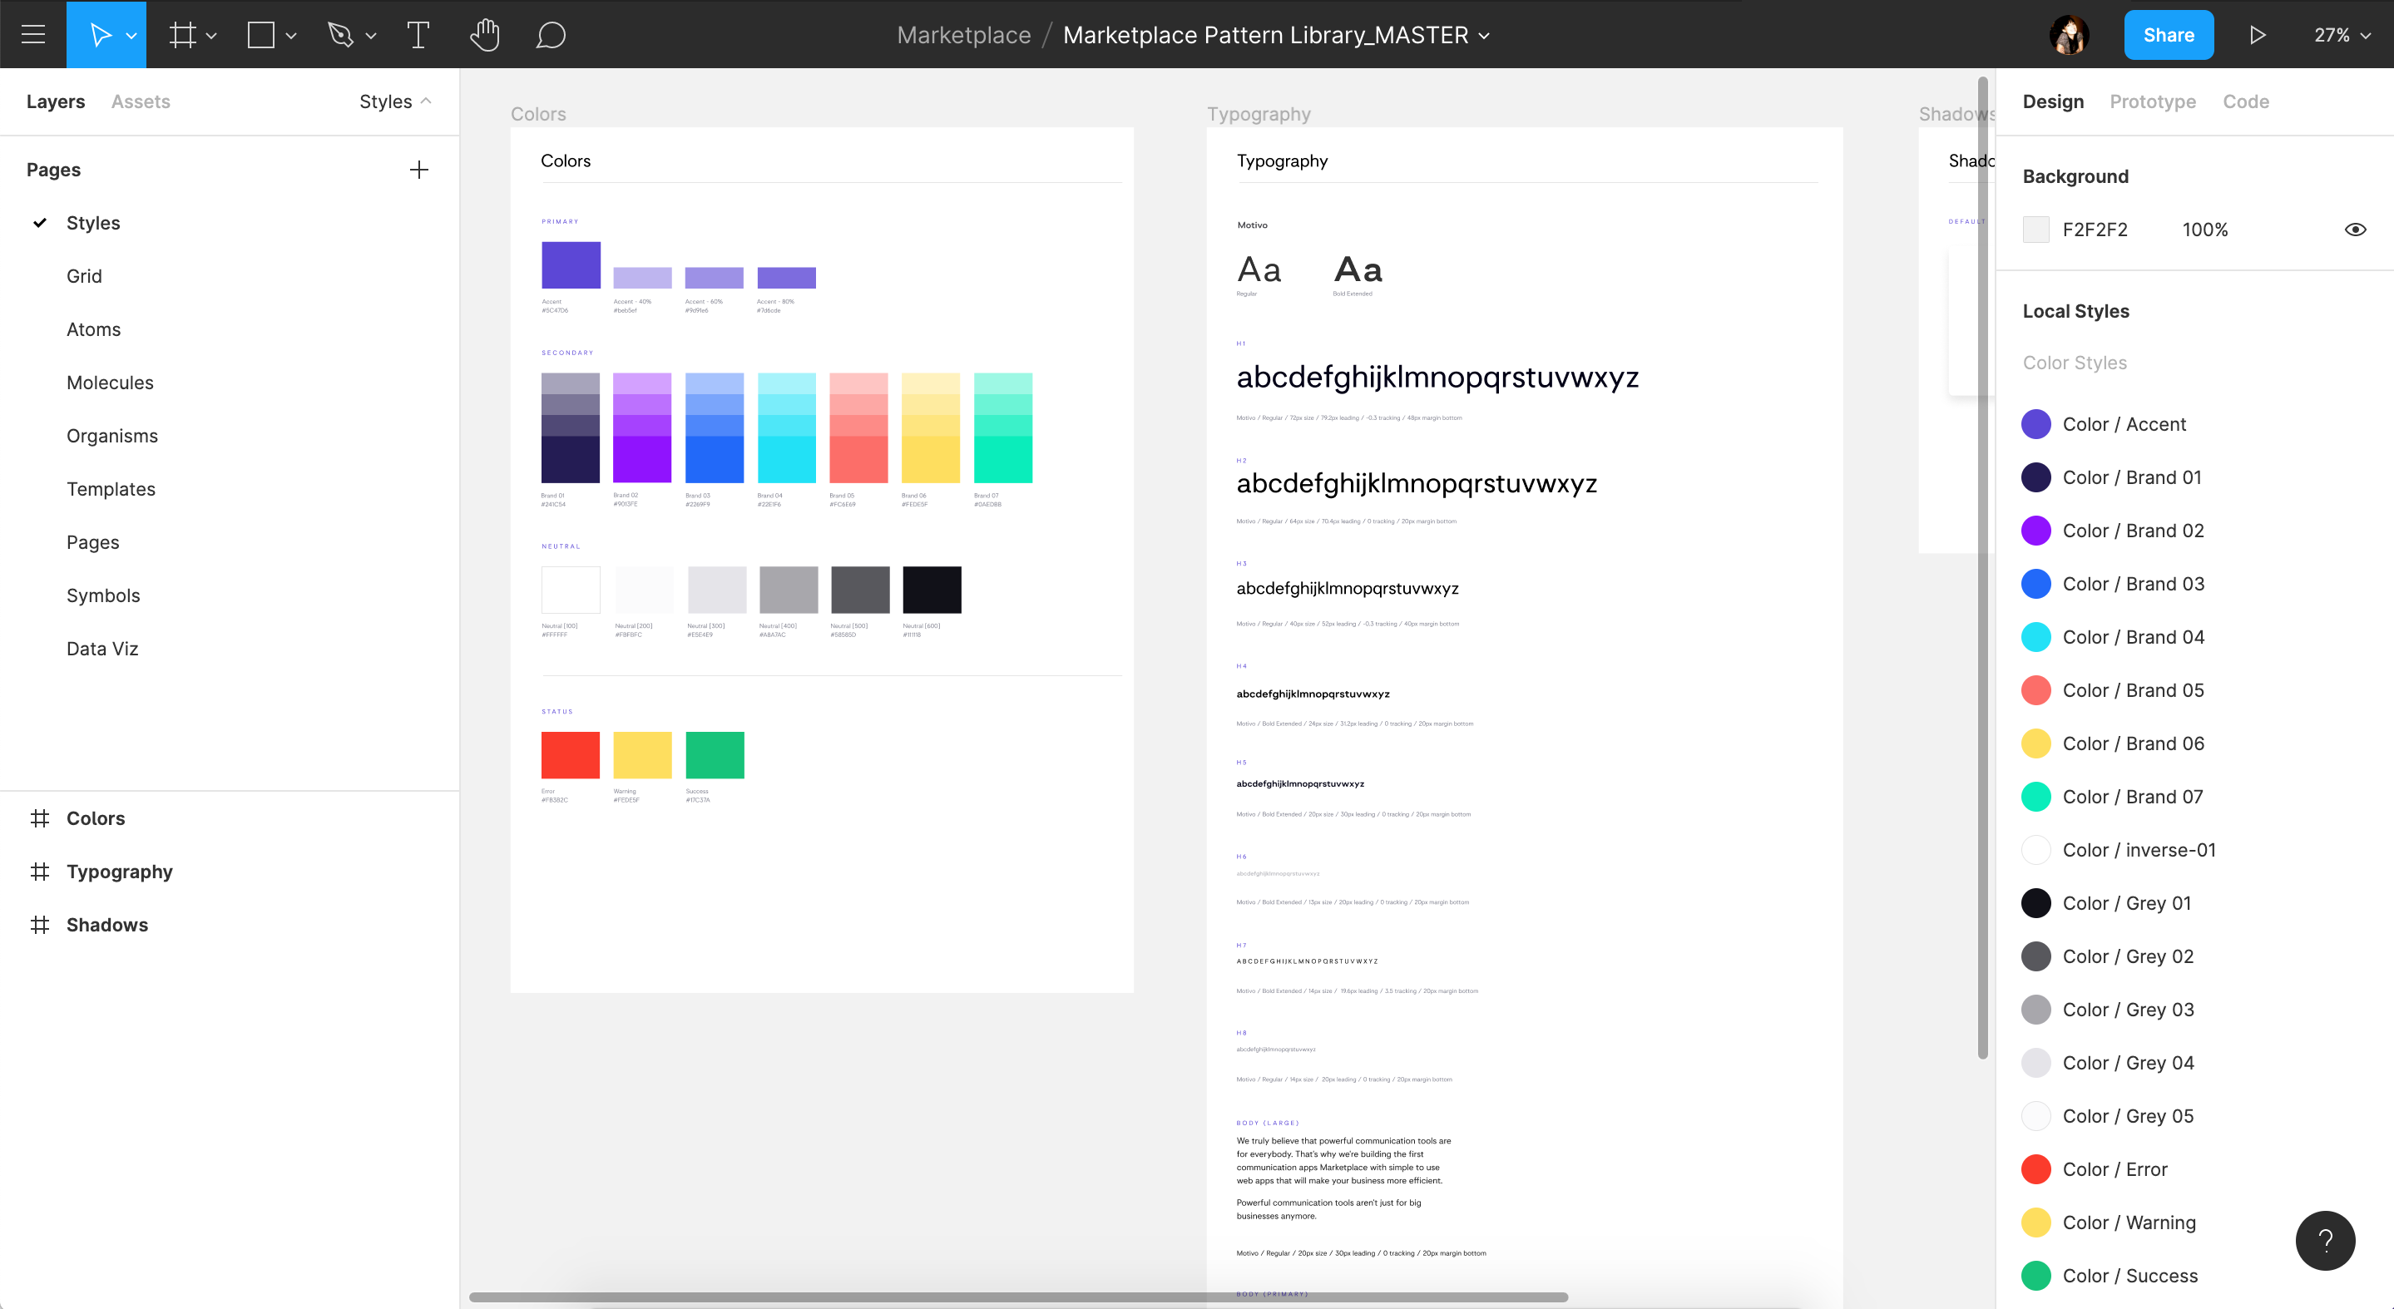Select the Text tool
The image size is (2394, 1309).
click(x=418, y=34)
